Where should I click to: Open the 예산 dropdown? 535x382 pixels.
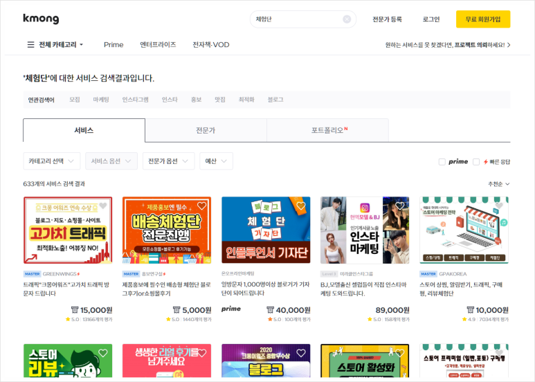[217, 161]
